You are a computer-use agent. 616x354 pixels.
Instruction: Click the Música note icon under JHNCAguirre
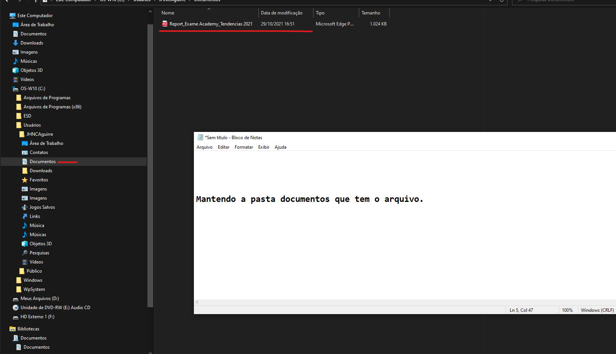(25, 225)
